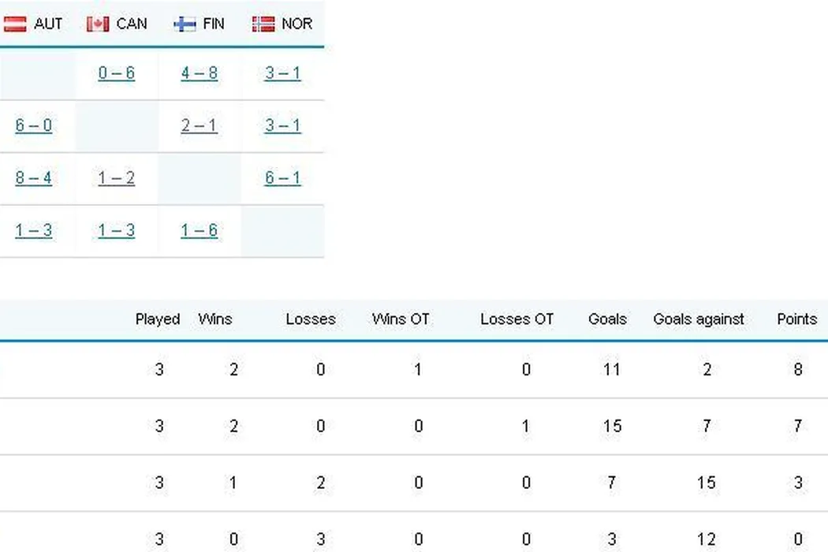Click the 1 – 6 score link
Screen dimensions: 828x552
tap(199, 230)
